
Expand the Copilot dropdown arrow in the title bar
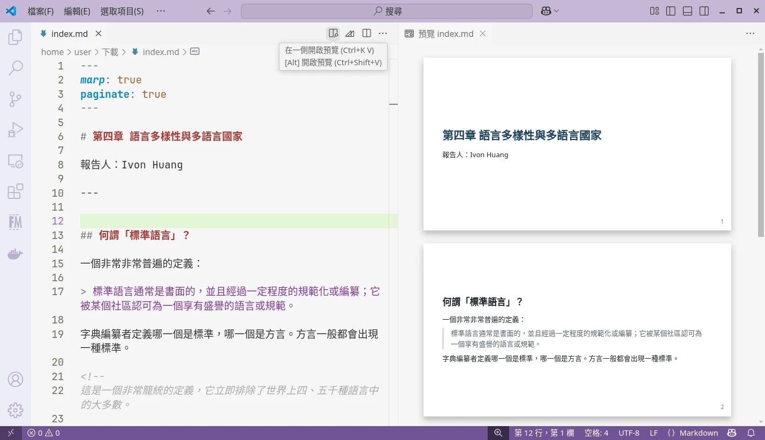click(x=557, y=11)
